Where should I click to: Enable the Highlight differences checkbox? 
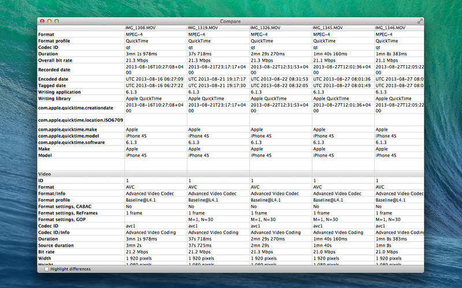[47, 269]
